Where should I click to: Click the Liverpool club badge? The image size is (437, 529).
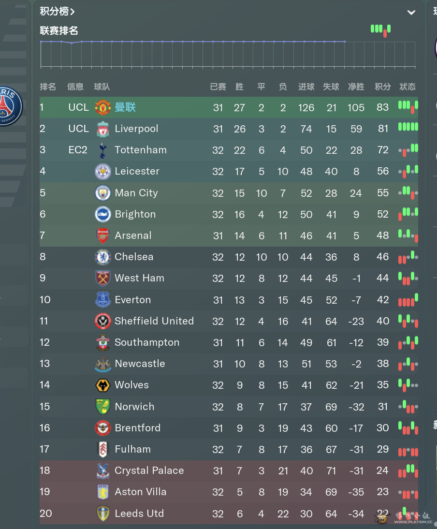[102, 129]
